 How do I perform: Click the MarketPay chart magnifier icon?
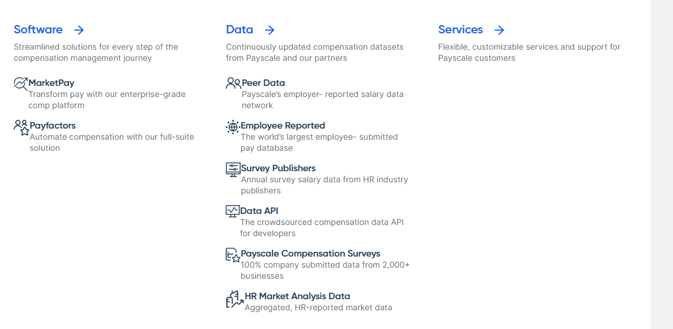20,83
